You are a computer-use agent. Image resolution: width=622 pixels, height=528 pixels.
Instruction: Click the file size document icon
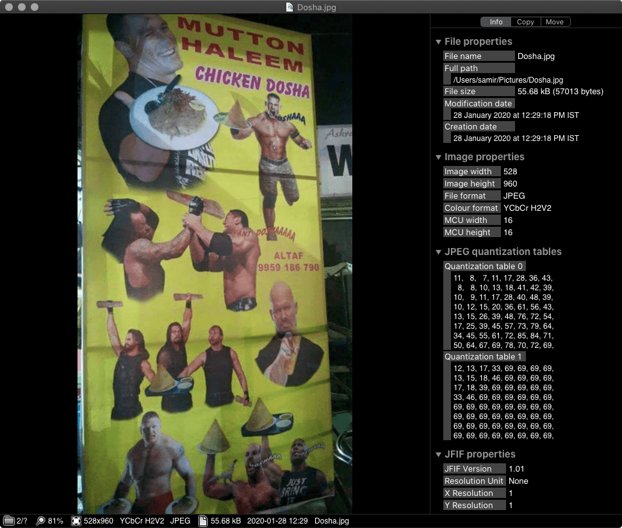pos(202,521)
